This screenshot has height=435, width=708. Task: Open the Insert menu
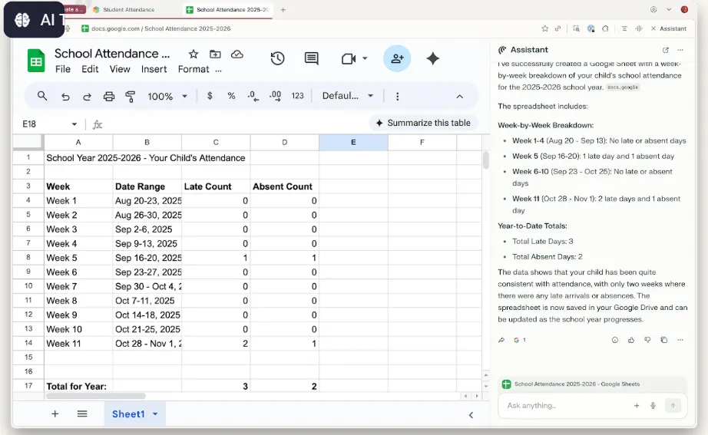pos(154,69)
